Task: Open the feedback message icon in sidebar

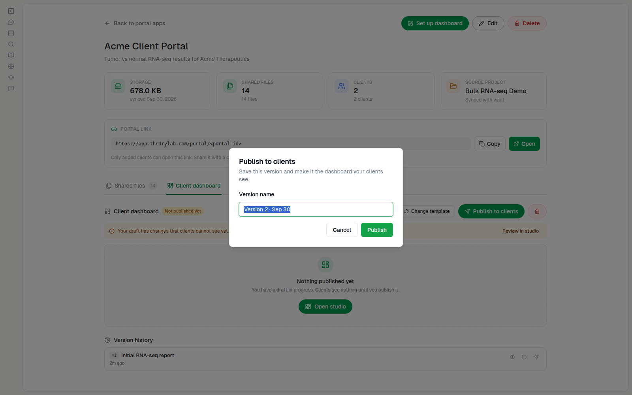Action: coord(11,88)
